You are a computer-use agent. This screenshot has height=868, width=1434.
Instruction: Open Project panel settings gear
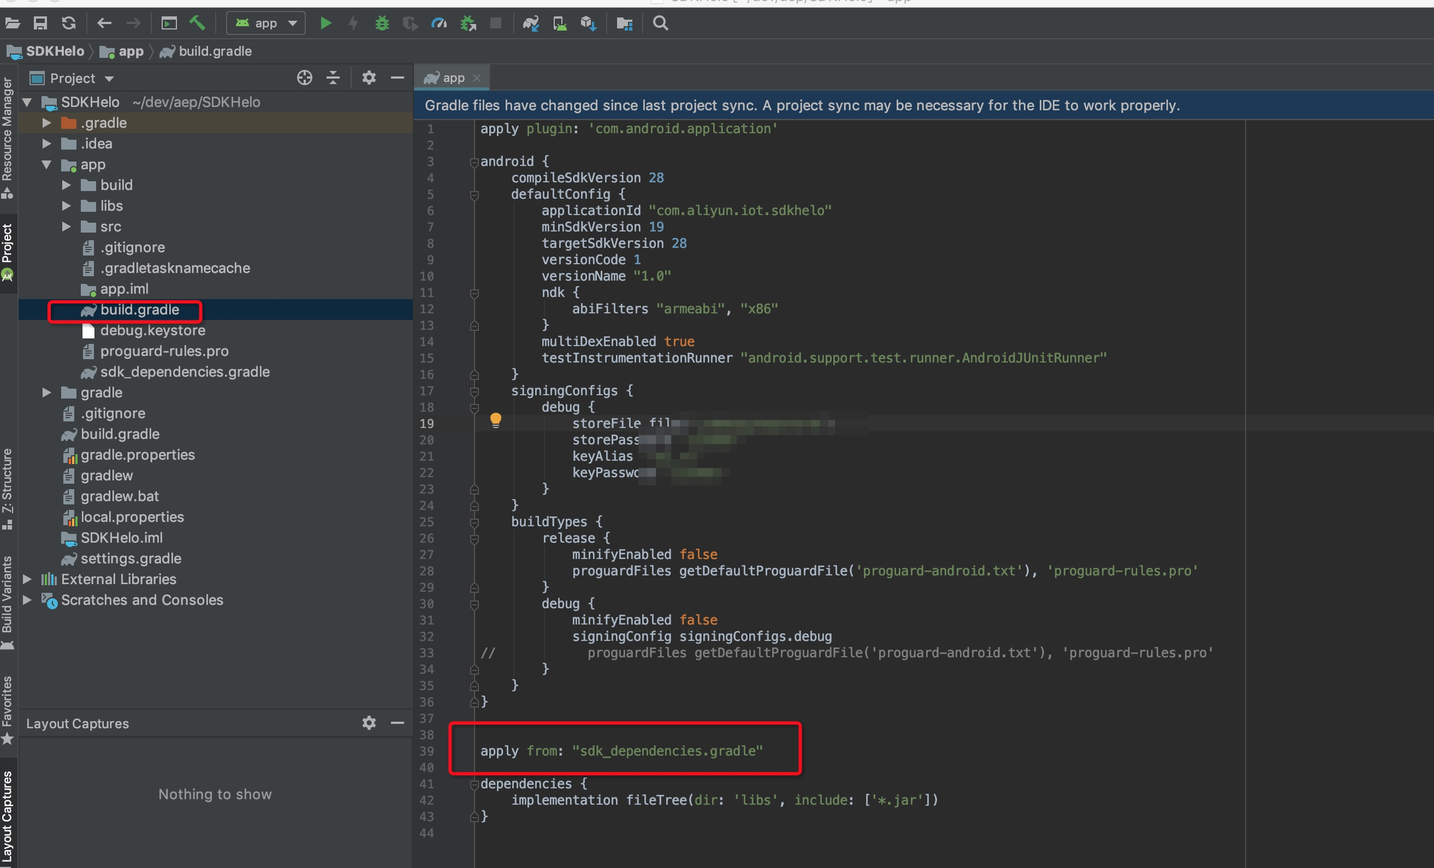tap(369, 78)
